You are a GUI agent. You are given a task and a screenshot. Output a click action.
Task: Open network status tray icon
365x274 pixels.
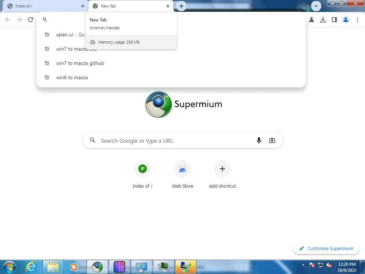click(x=320, y=265)
